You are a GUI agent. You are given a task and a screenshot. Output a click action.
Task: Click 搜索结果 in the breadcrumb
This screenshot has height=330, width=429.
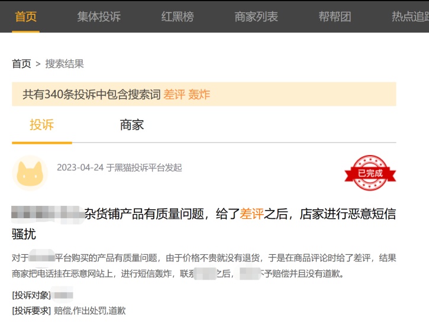tap(64, 64)
